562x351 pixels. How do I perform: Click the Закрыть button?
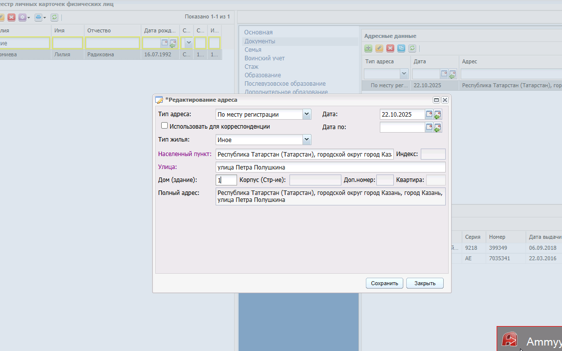click(425, 283)
